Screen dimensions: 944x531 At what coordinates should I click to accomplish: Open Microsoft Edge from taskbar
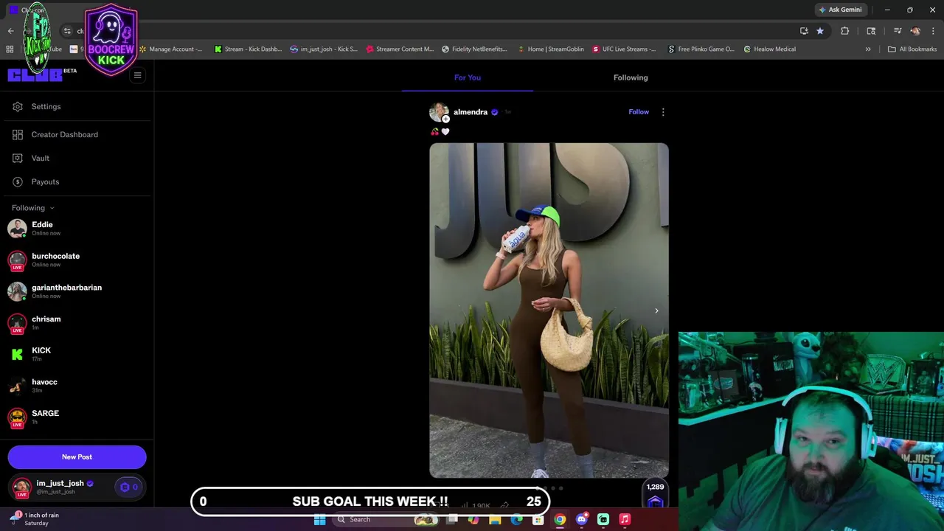coord(516,520)
